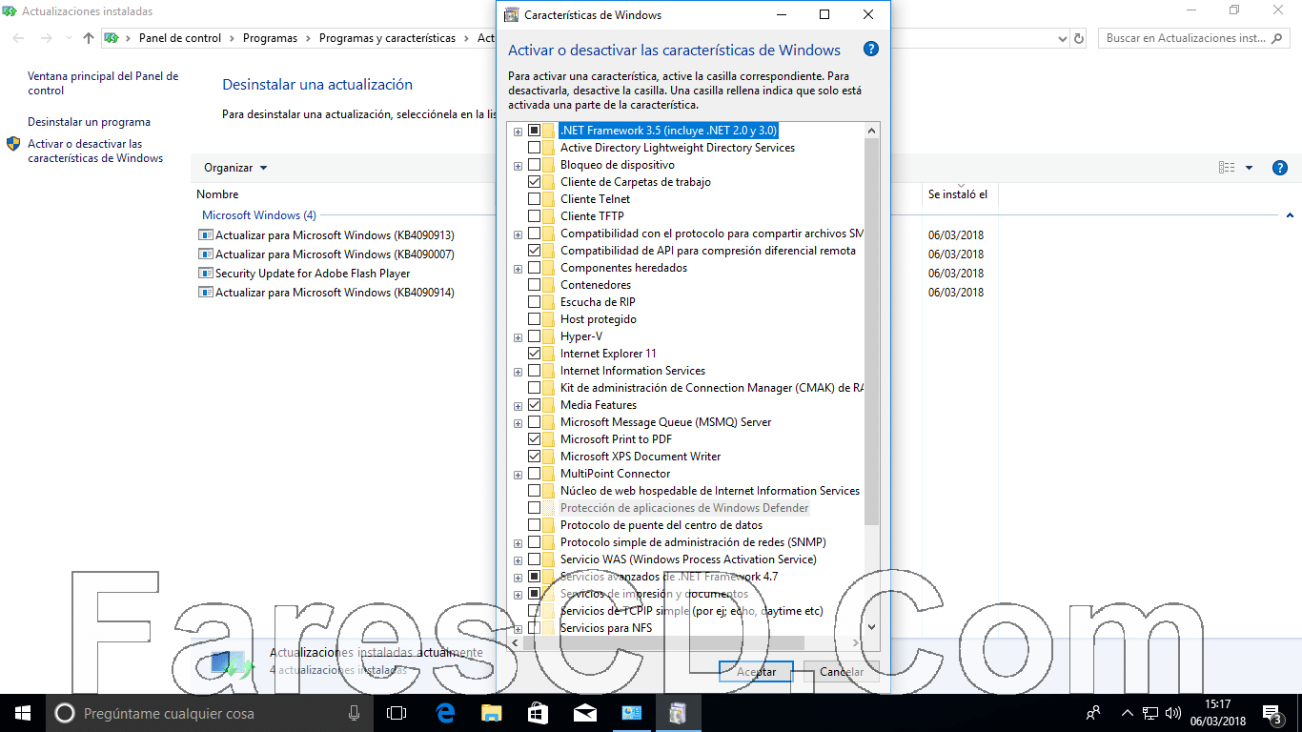Expand Hyper-V tree node
Screen dimensions: 1302x732
[x=518, y=336]
